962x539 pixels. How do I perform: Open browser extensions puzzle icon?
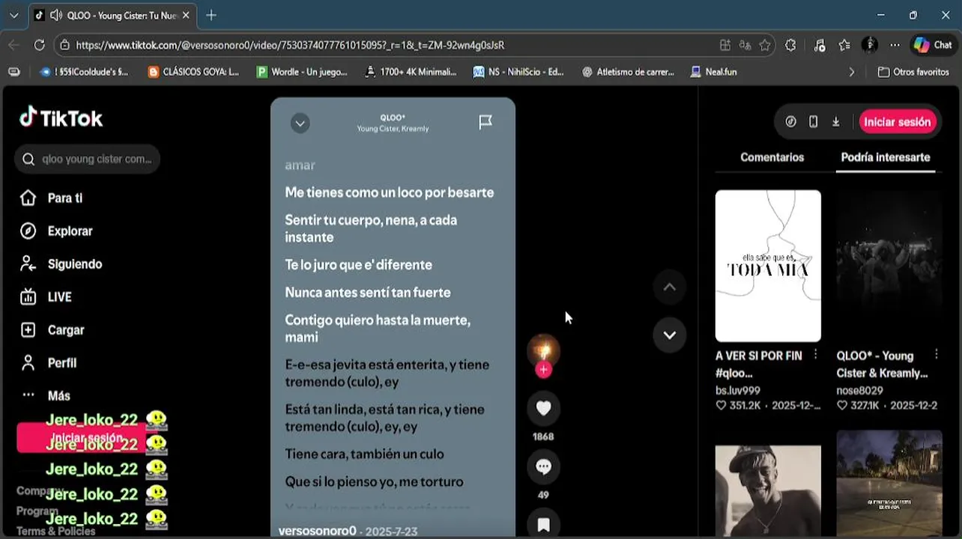pos(790,45)
